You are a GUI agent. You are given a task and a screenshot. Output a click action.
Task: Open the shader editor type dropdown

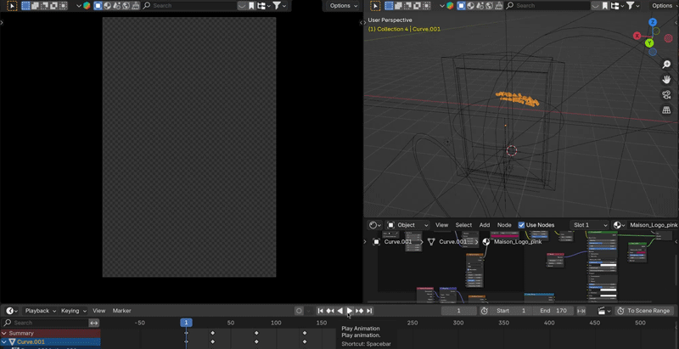pos(375,225)
